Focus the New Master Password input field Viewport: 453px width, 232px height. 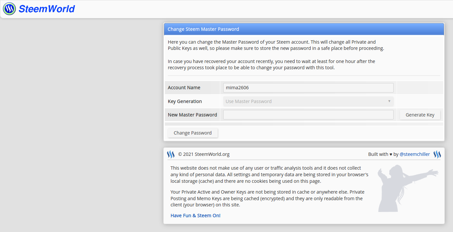308,115
